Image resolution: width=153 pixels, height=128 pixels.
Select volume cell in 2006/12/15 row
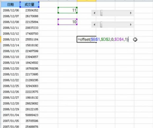(x=30, y=51)
